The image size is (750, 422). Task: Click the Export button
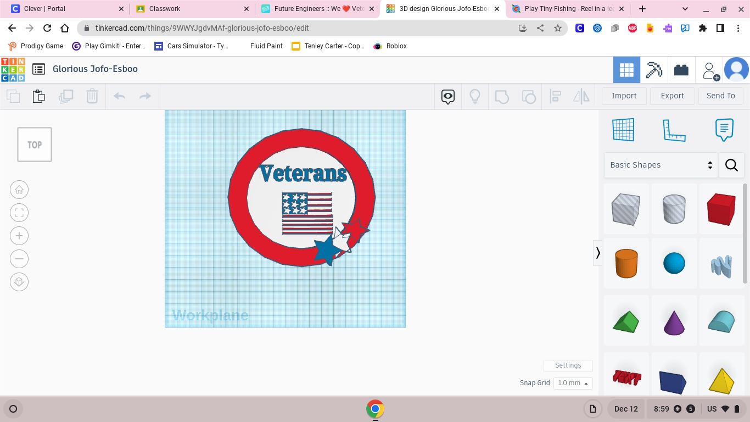673,96
